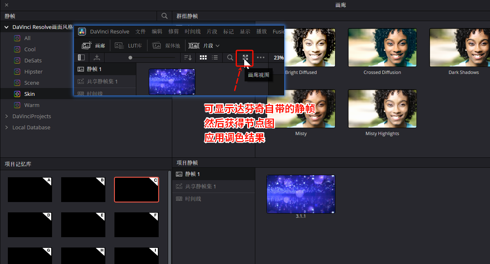Click the import still download icon
Viewport: 490px width, 264px height.
click(x=97, y=57)
